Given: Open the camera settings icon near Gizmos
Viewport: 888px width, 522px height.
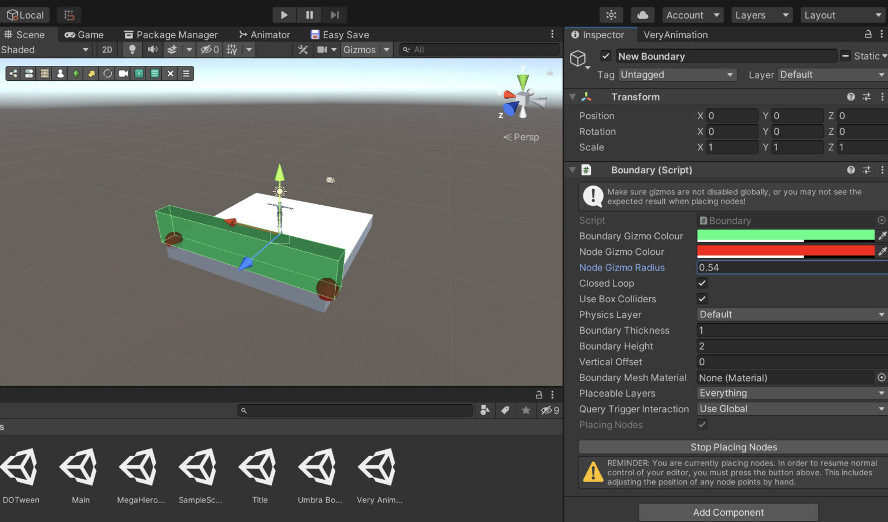Looking at the screenshot, I should [x=324, y=50].
